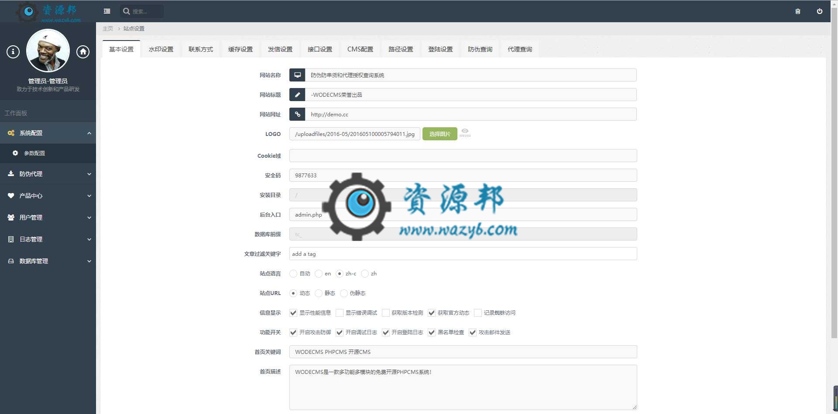Click the 系统配置 cogs icon
This screenshot has width=838, height=414.
11,133
